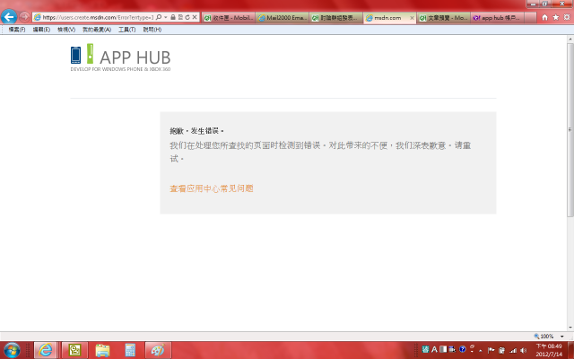Click the volume speaker tray icon
Image resolution: width=574 pixels, height=359 pixels.
pyautogui.click(x=524, y=351)
